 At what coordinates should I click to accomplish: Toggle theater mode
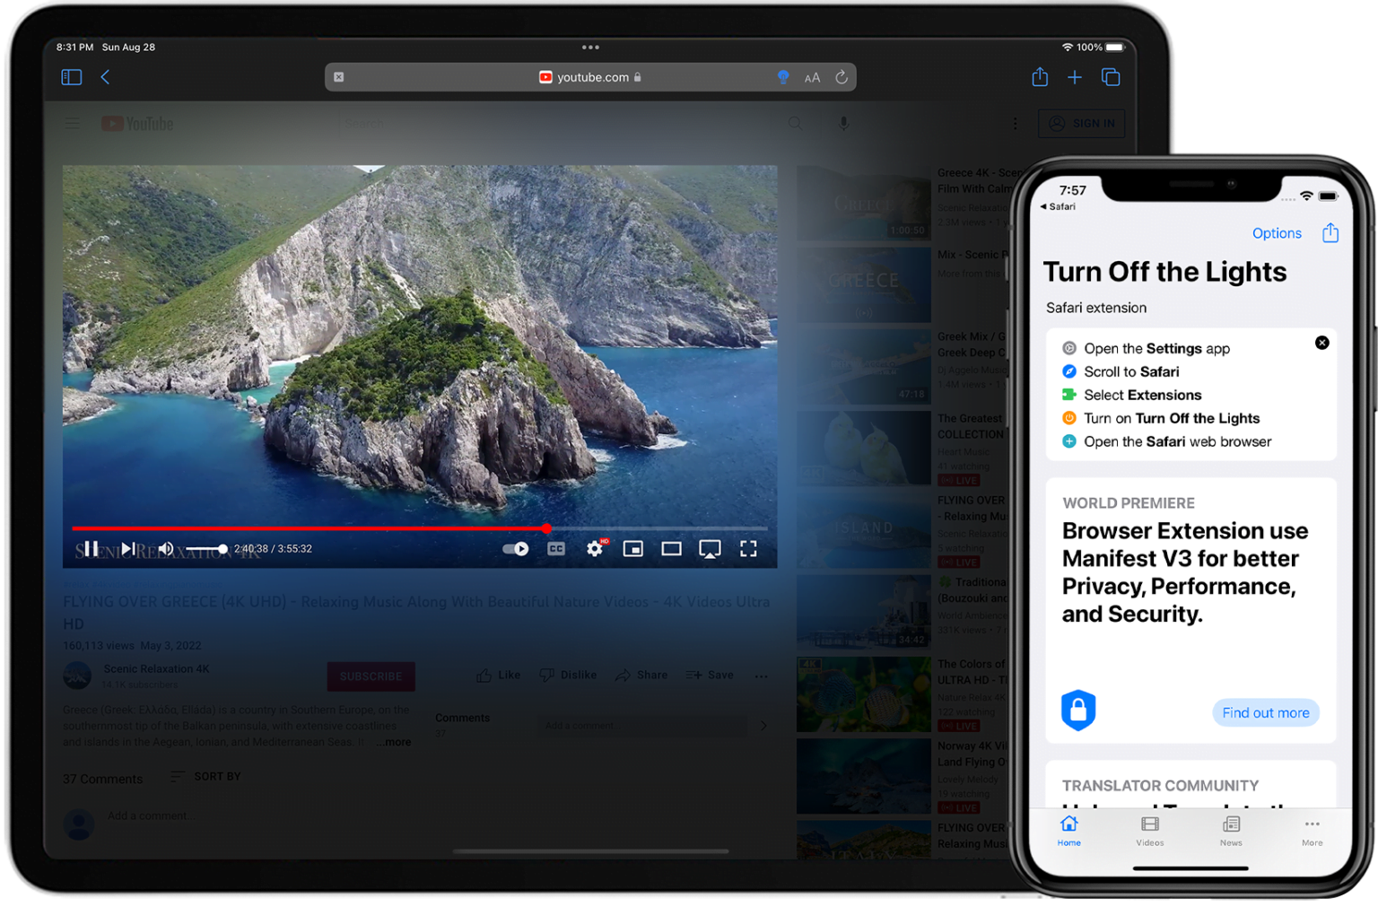click(671, 548)
